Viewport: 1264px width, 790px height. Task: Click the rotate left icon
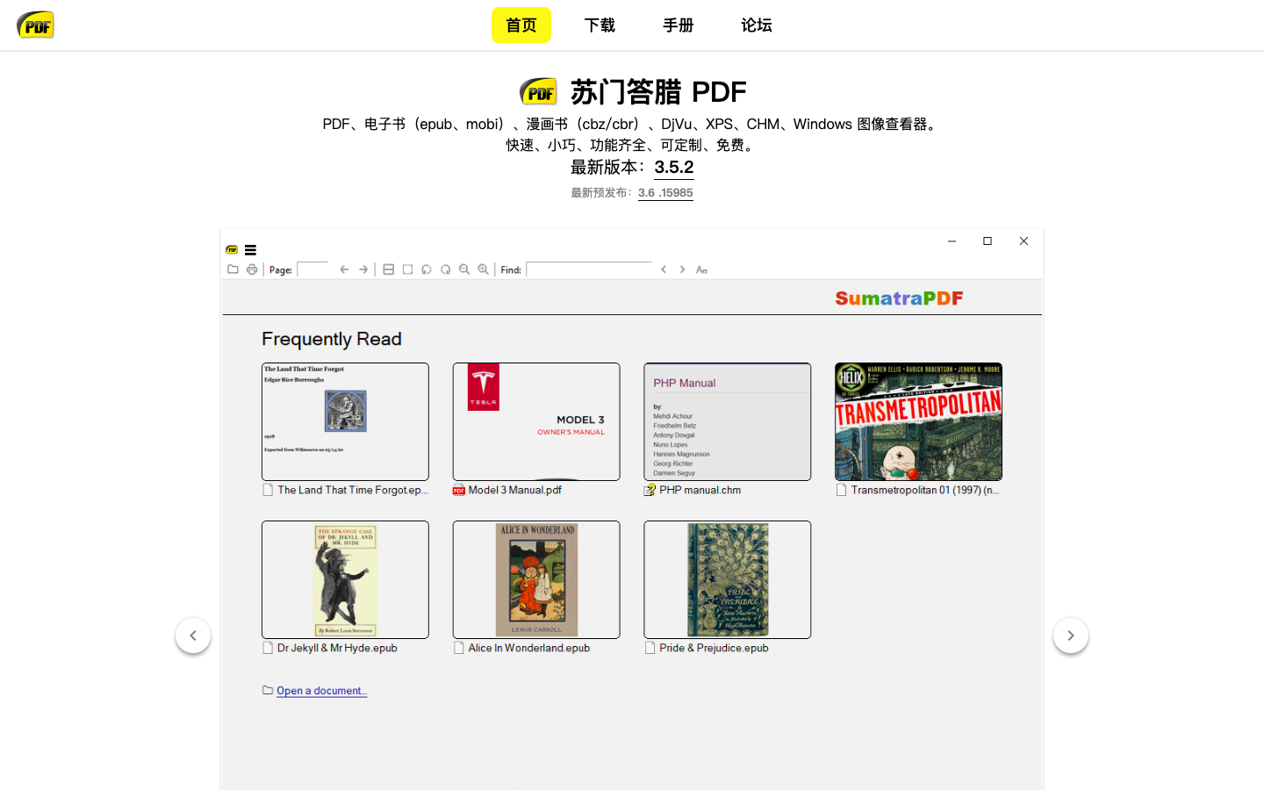coord(427,269)
